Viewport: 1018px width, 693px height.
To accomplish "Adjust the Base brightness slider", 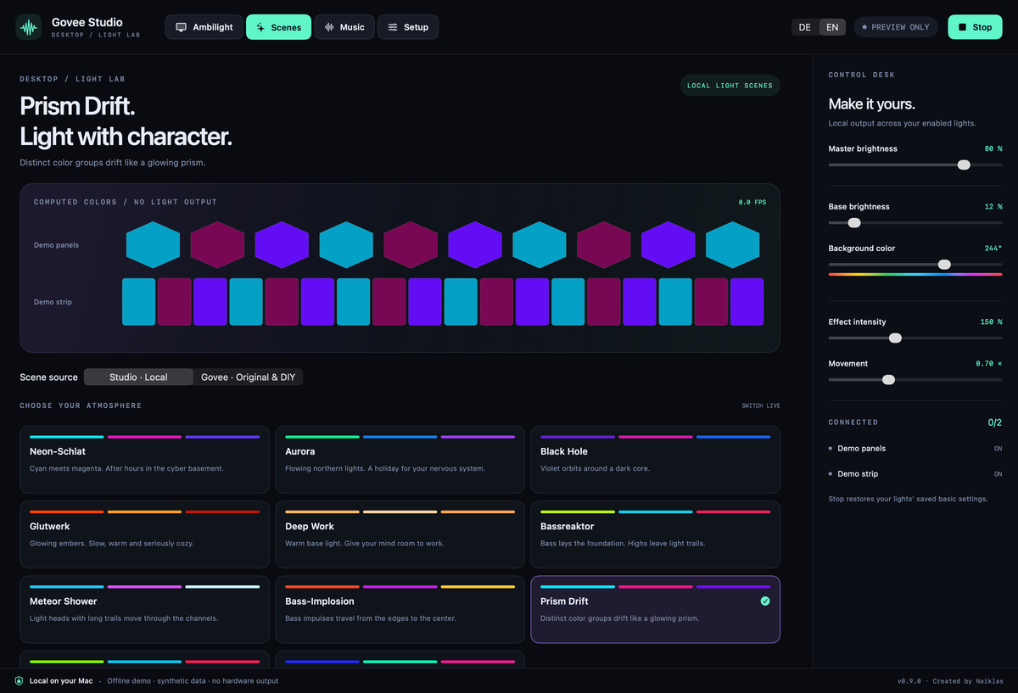I will [x=915, y=223].
